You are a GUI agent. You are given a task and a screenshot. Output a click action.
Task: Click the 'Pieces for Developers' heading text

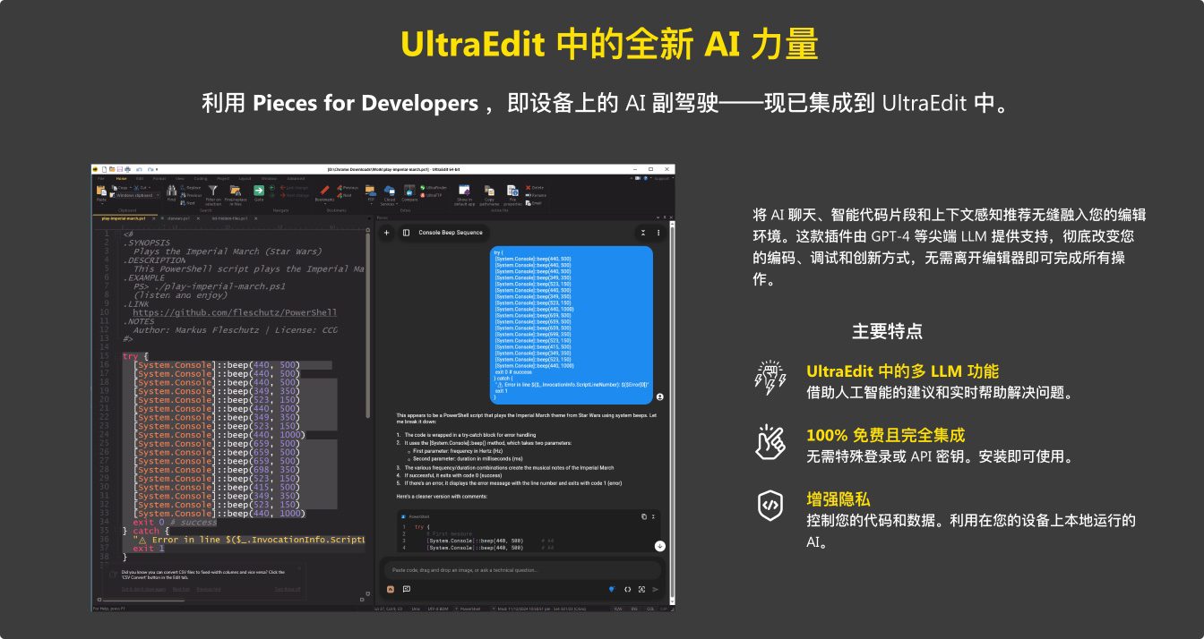tap(365, 103)
